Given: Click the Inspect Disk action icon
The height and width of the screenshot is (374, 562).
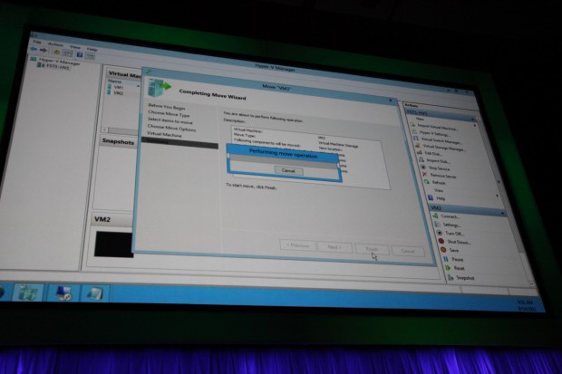Looking at the screenshot, I should 421,159.
